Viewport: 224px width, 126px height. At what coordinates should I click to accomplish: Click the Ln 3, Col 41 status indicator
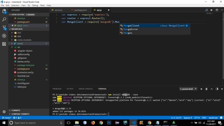pos(176,118)
